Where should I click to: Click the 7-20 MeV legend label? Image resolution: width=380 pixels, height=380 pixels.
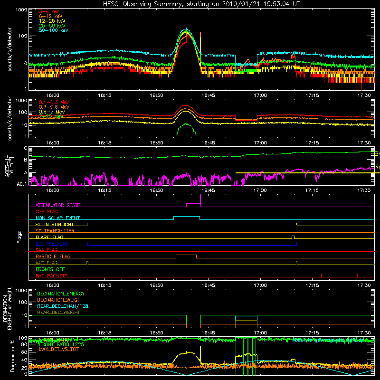[x=51, y=116]
